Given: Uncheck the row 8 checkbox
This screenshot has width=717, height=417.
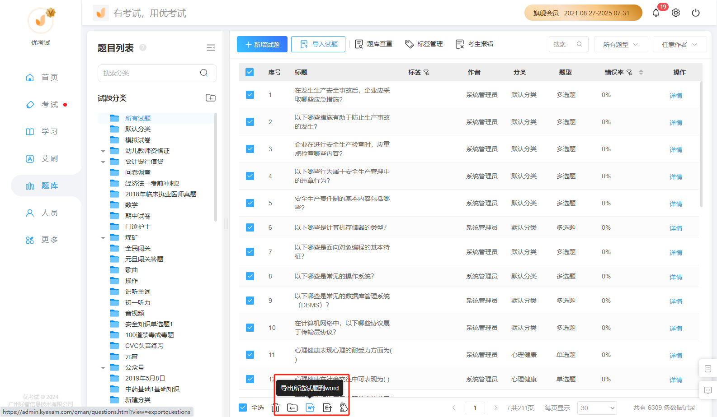Looking at the screenshot, I should point(250,276).
